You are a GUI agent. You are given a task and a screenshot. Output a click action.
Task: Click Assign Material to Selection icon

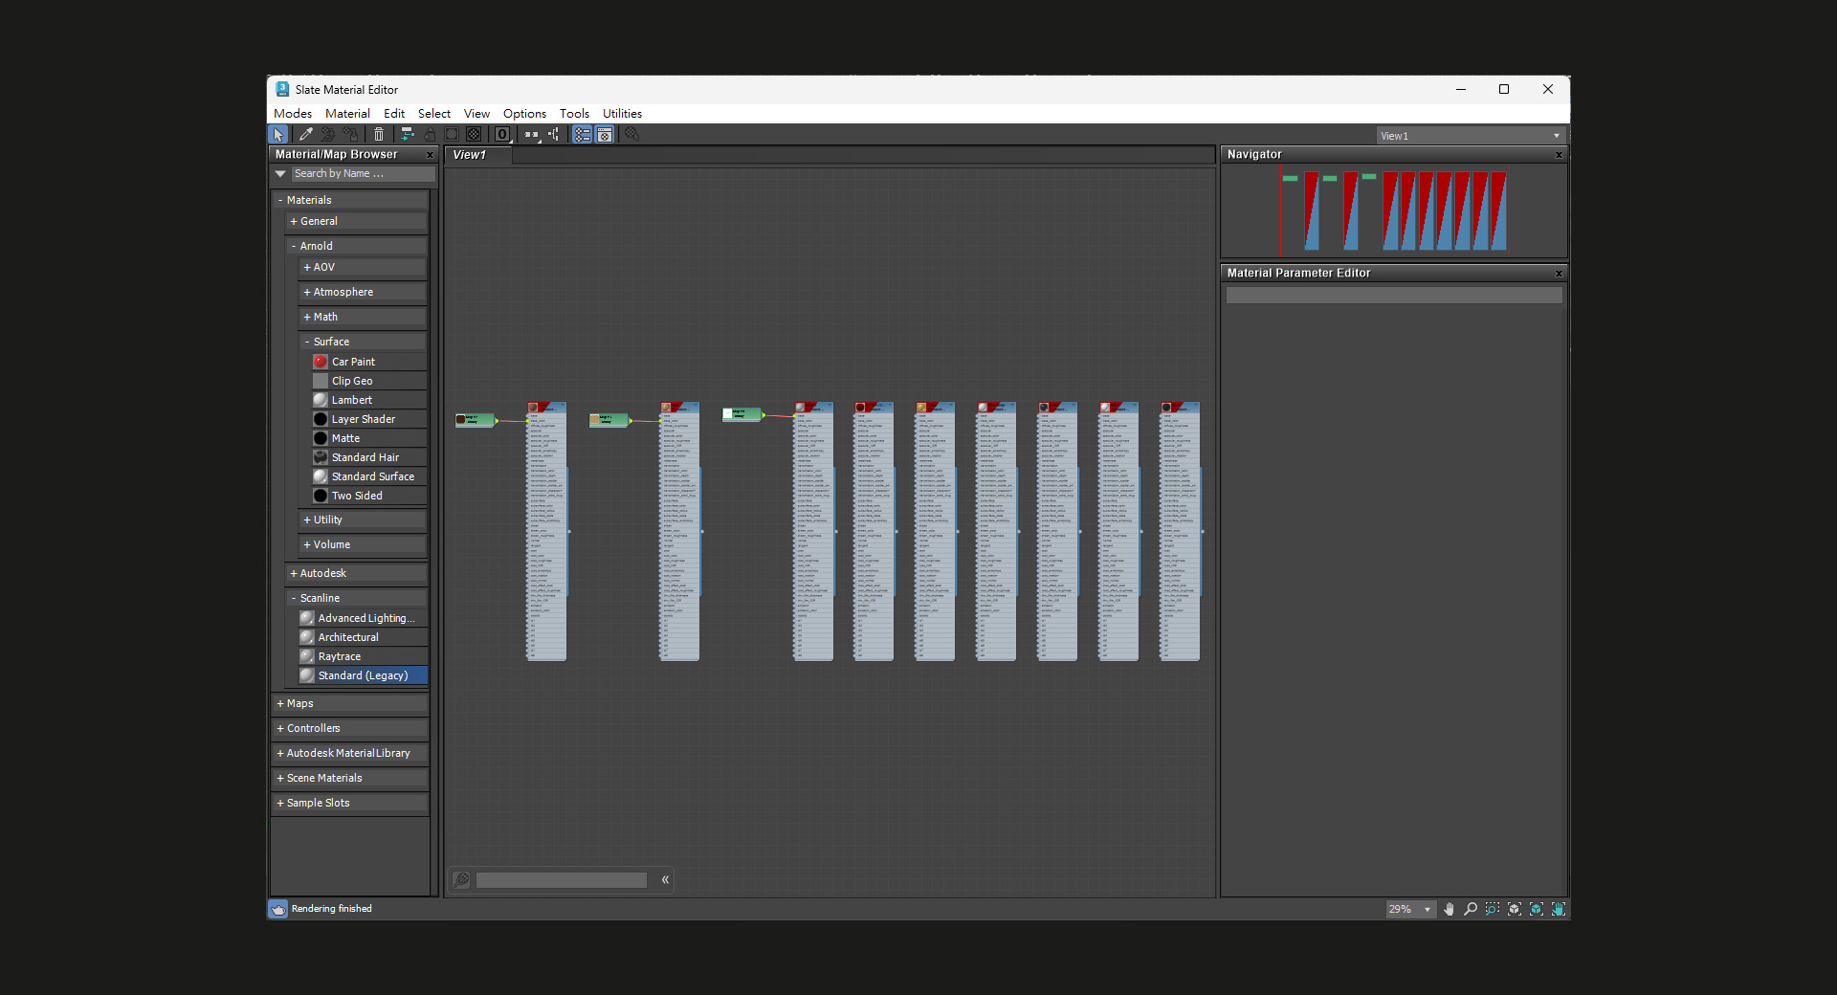[351, 135]
